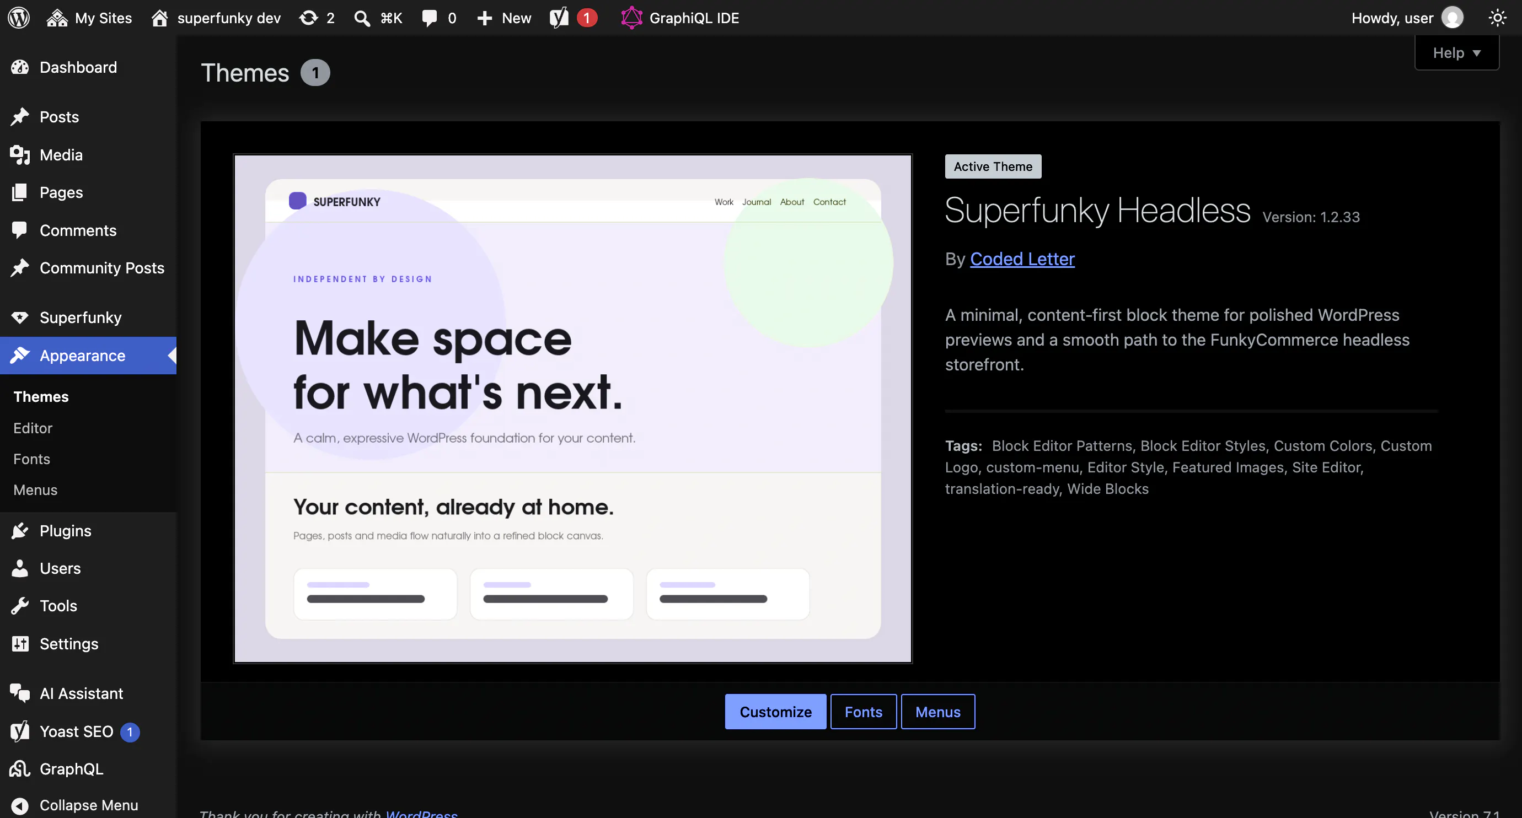The width and height of the screenshot is (1522, 818).
Task: Click the plus icon next to New
Action: pos(485,18)
